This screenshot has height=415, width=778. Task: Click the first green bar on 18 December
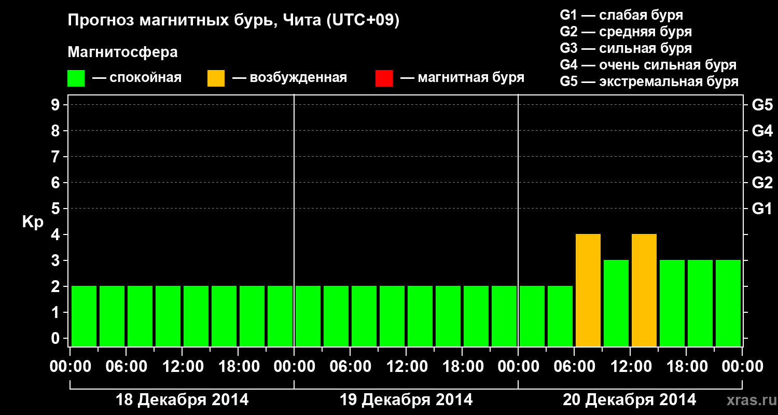84,316
